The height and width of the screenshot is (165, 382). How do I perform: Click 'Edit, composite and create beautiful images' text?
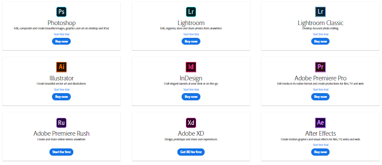click(61, 28)
